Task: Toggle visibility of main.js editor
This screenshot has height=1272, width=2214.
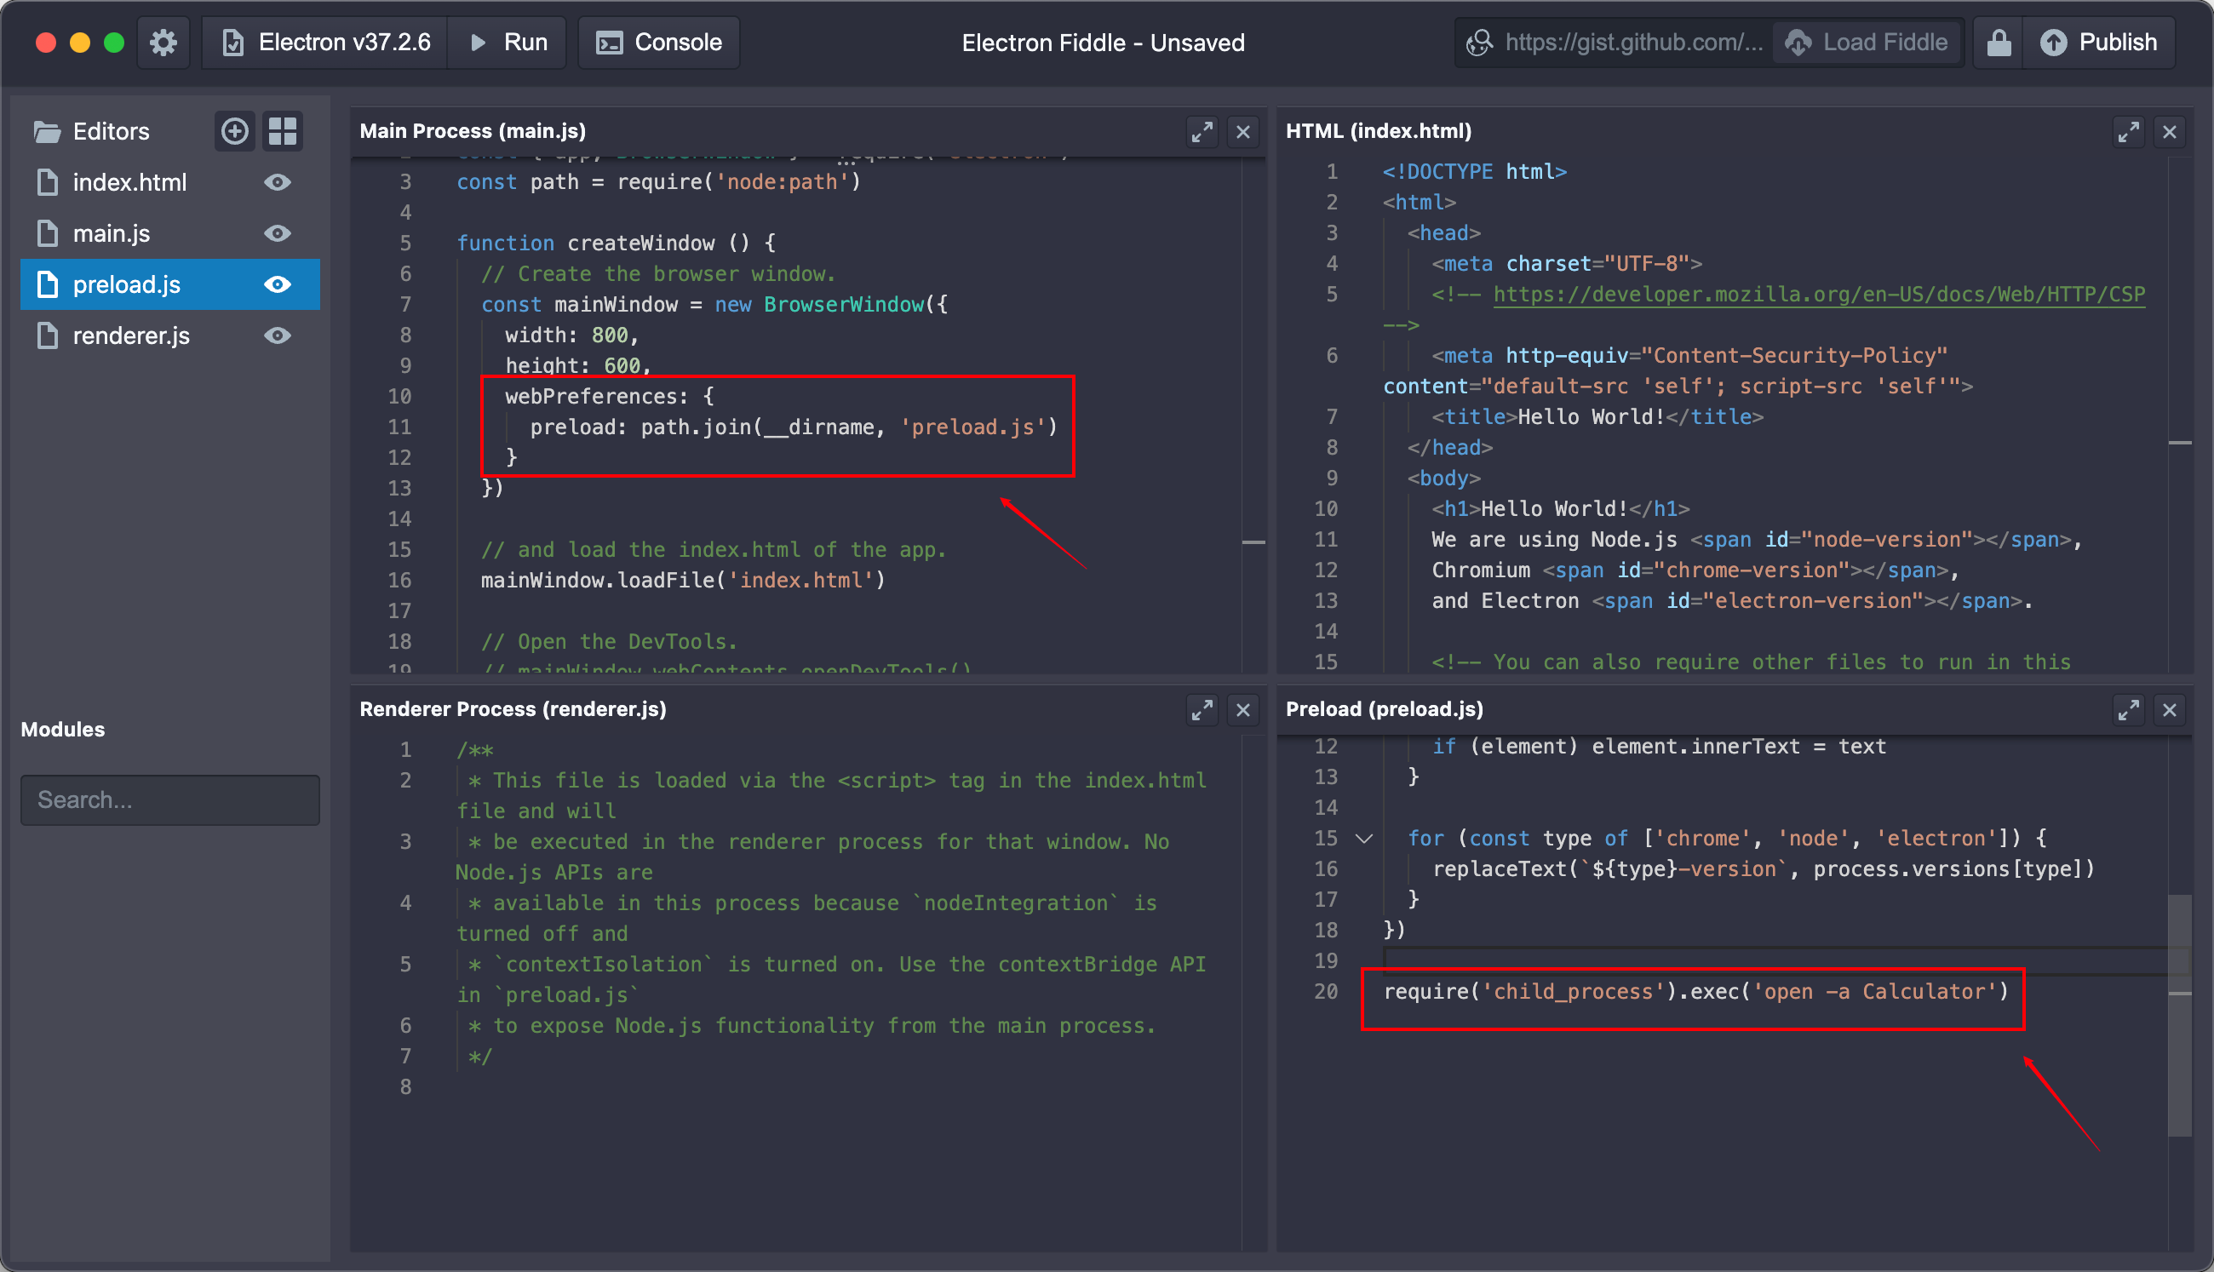Action: pos(278,233)
